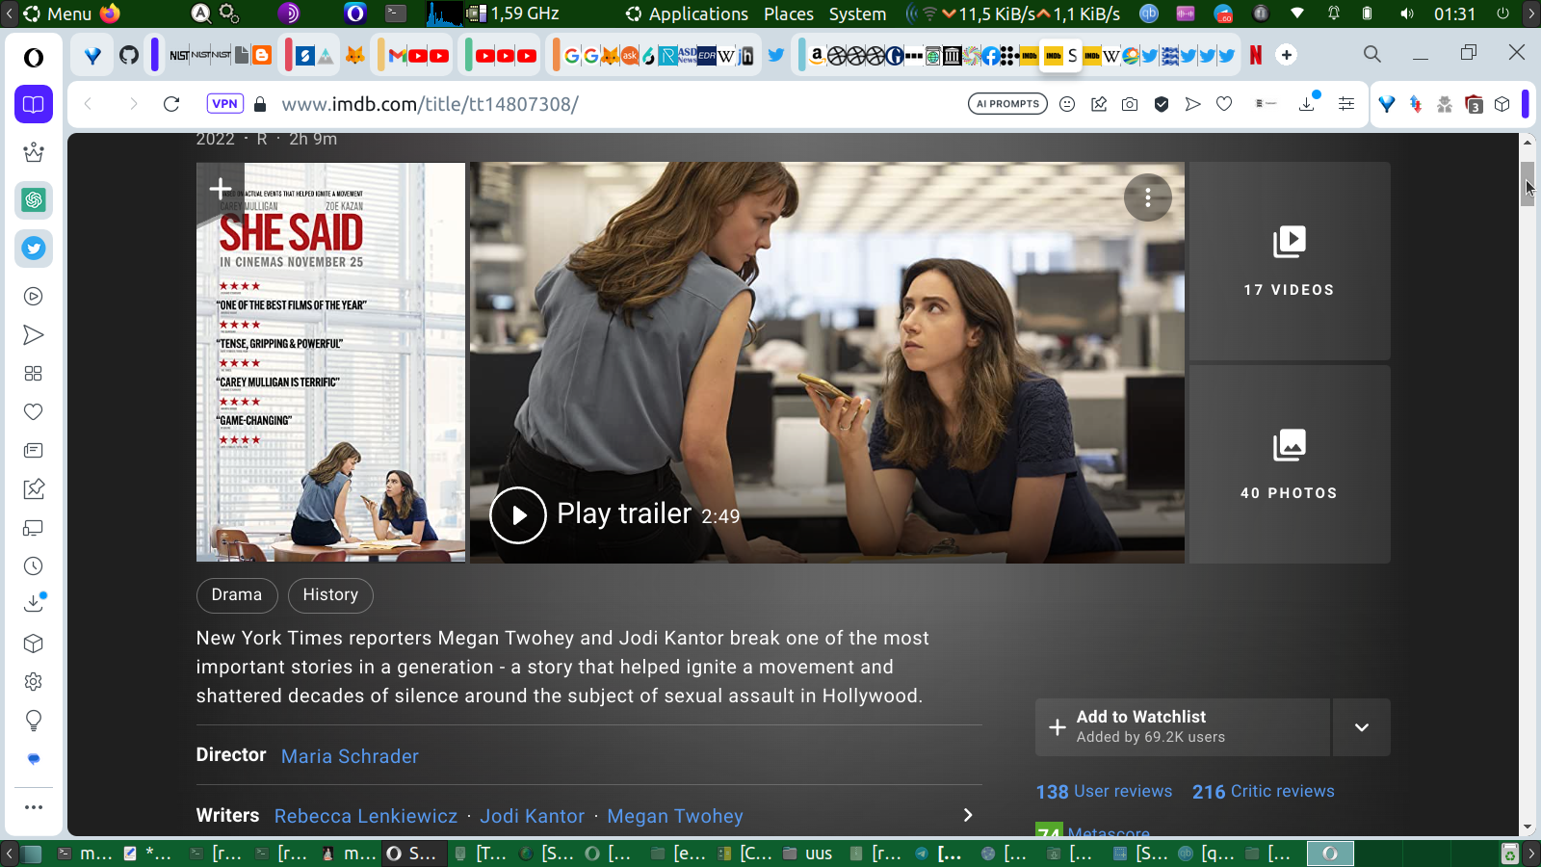Select the Drama genre chip
The image size is (1541, 867).
pos(237,595)
